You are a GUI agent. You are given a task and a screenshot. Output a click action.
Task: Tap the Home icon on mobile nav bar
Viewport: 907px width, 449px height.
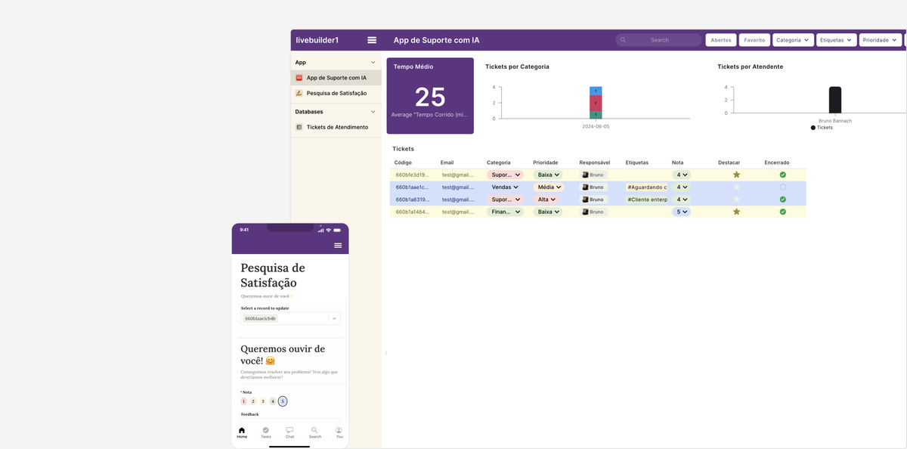click(242, 432)
